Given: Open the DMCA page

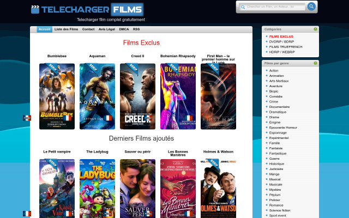Looking at the screenshot, I should [x=124, y=29].
